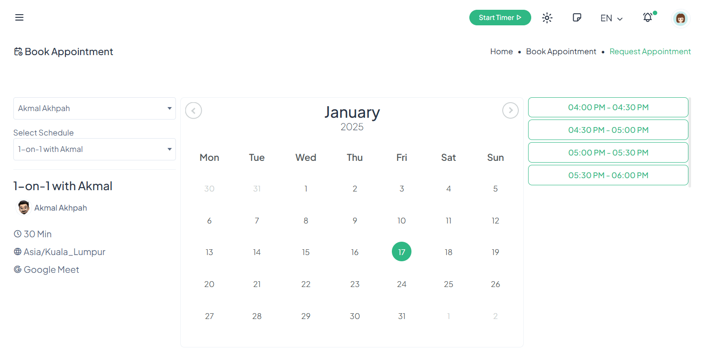Go to next month in calendar
The image size is (704, 363).
pos(510,110)
